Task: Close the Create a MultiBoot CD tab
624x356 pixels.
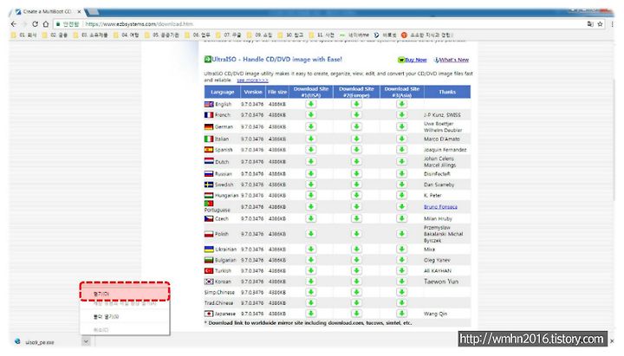Action: (79, 12)
